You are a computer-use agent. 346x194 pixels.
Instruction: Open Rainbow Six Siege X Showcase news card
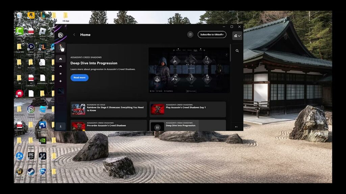click(109, 109)
